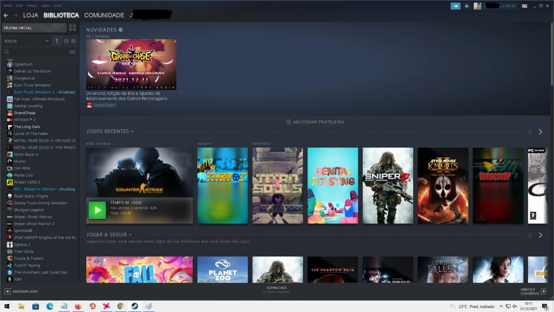This screenshot has height=312, width=554.
Task: Go forward with the right arrow
Action: 15,15
